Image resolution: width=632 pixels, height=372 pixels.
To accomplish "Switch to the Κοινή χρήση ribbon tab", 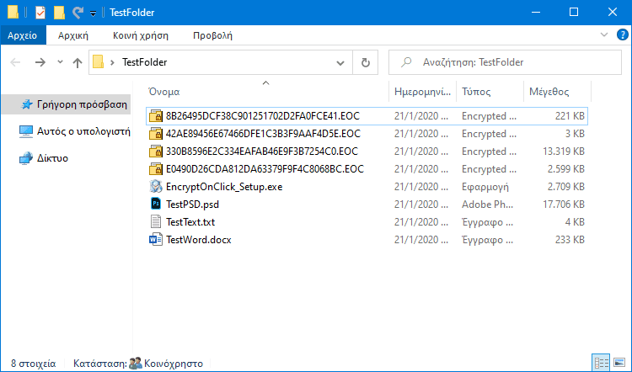I will pyautogui.click(x=141, y=35).
